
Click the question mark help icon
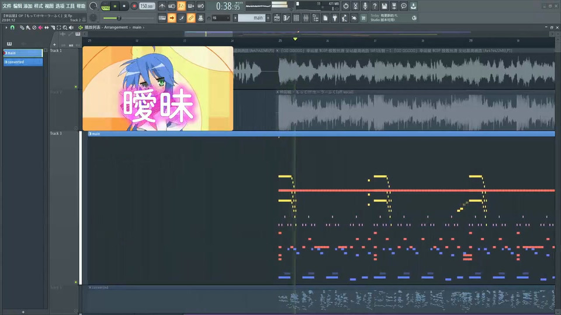point(375,6)
